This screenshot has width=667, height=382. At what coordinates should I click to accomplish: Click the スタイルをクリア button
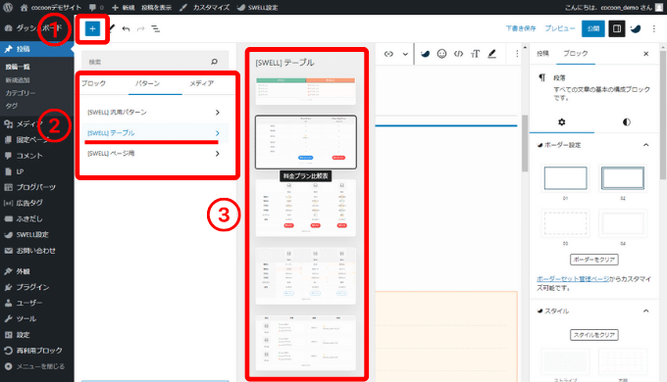(593, 335)
